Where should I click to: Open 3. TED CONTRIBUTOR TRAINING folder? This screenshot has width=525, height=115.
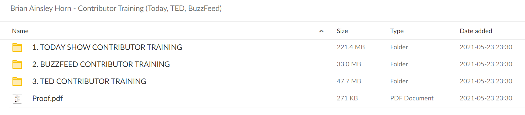pos(89,81)
